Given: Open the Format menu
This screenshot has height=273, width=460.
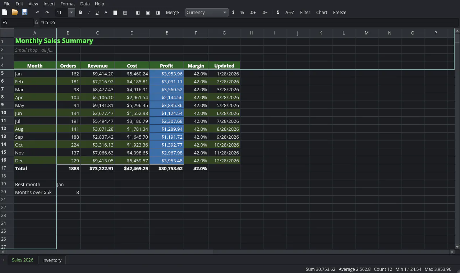Looking at the screenshot, I should 68,4.
